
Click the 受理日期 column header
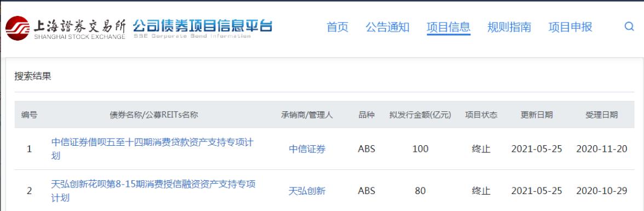[602, 115]
